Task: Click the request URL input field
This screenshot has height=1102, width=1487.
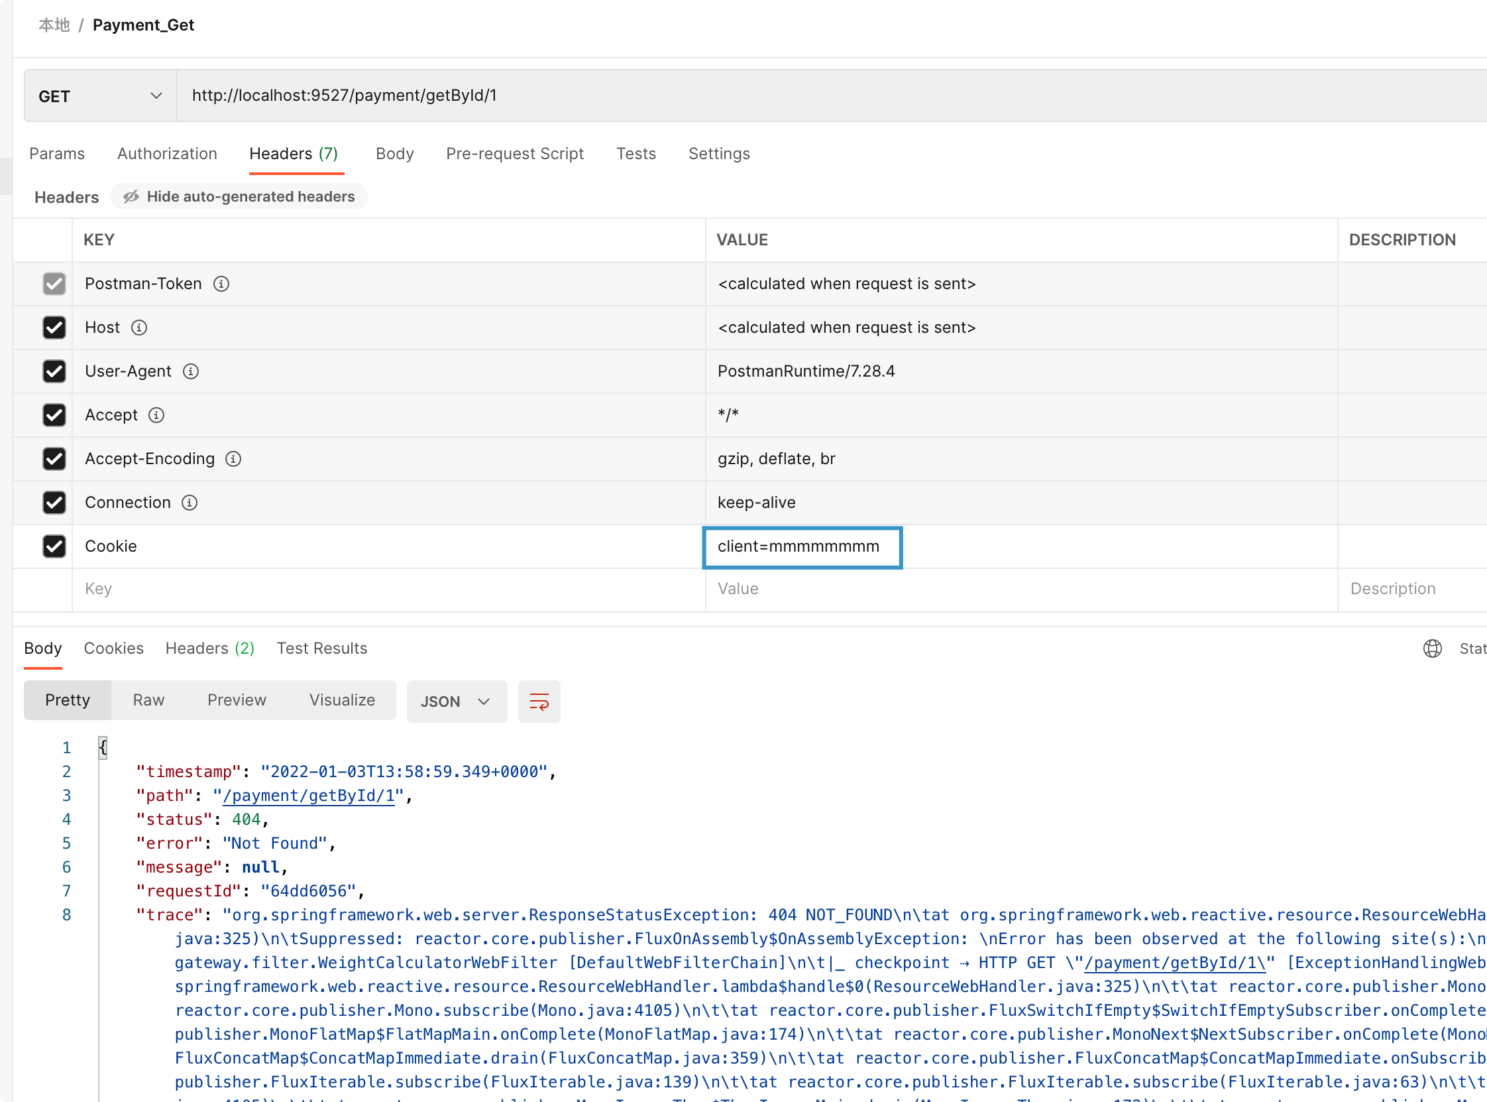Action: coord(800,95)
